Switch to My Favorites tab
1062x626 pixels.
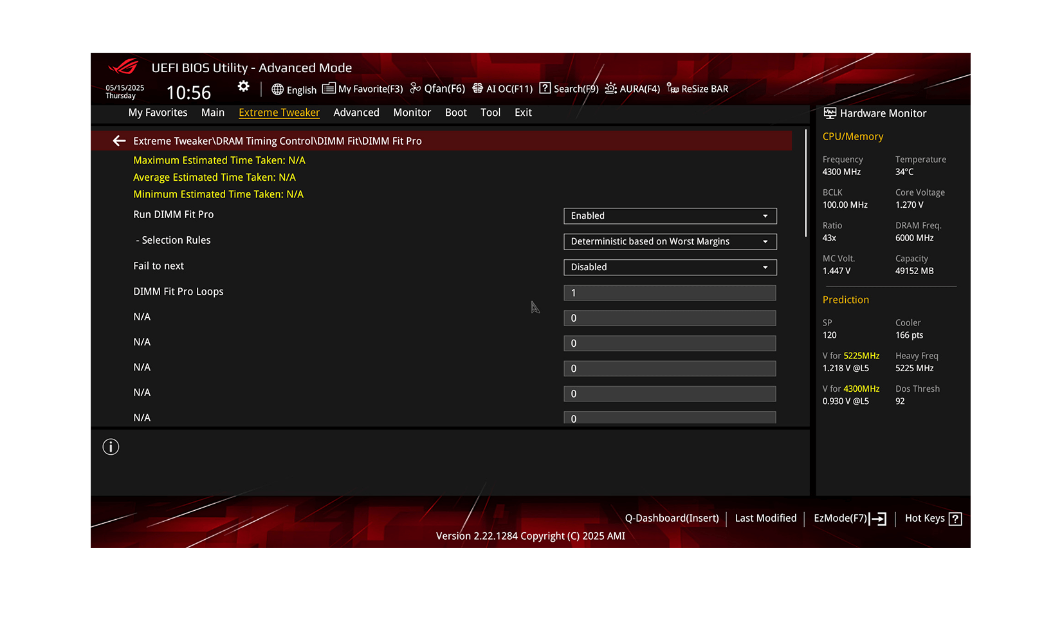tap(158, 113)
